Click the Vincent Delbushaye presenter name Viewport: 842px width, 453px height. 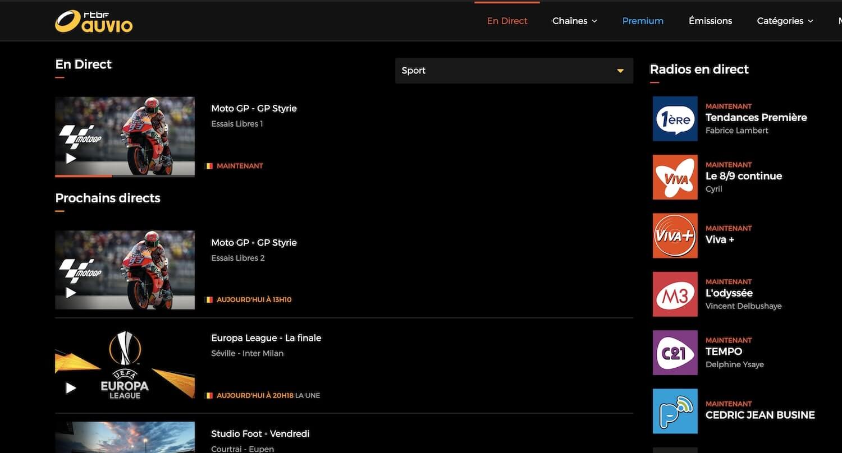(x=744, y=306)
